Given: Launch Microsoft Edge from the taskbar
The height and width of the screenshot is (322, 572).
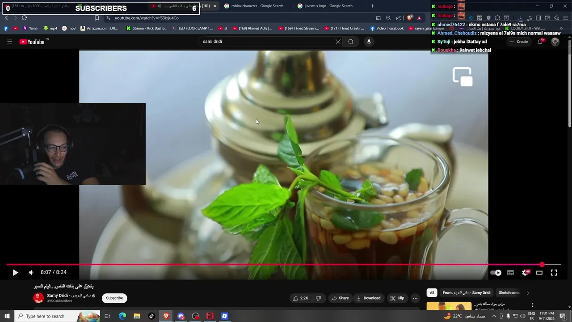Looking at the screenshot, I should [122, 316].
